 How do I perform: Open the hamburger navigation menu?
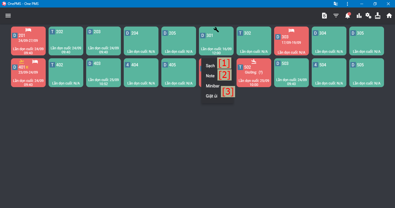(x=8, y=16)
